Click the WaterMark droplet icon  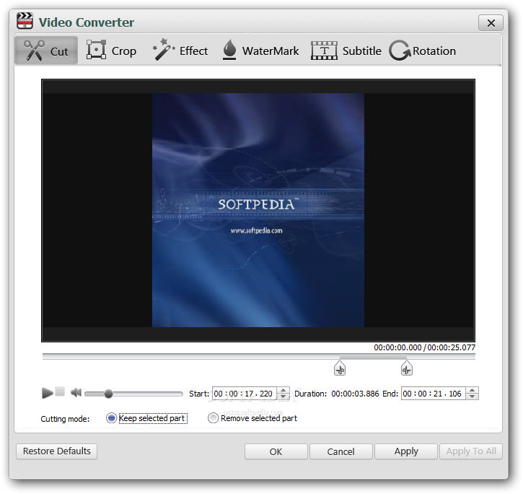(229, 50)
